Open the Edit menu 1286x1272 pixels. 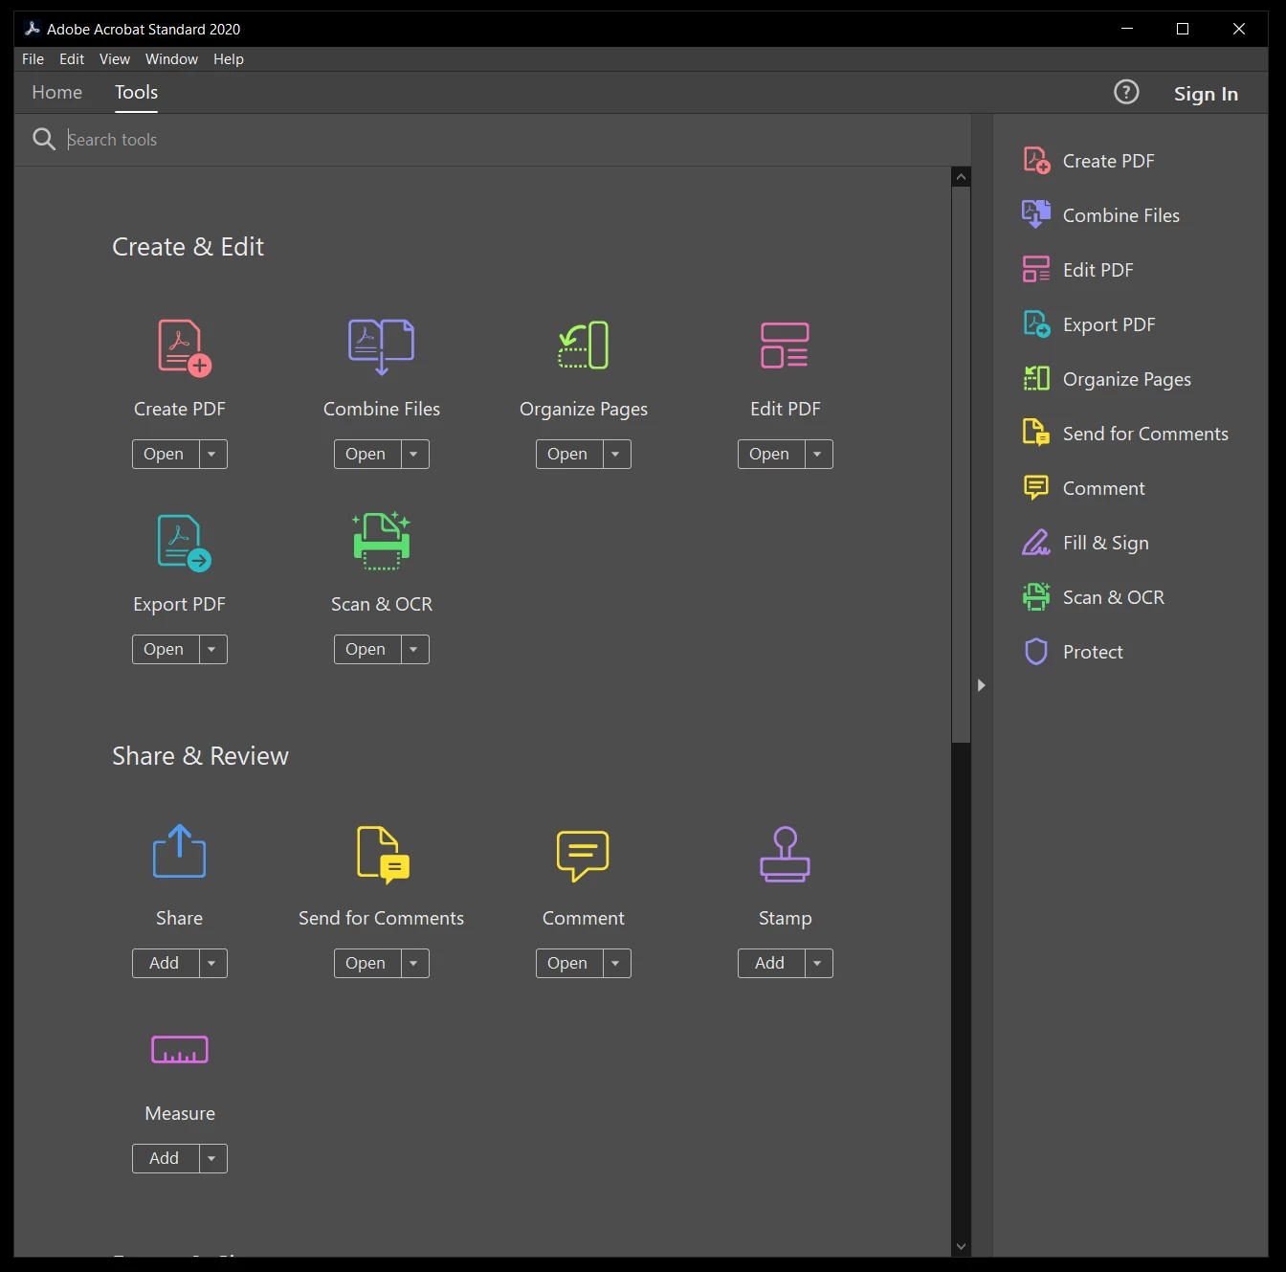click(x=72, y=59)
